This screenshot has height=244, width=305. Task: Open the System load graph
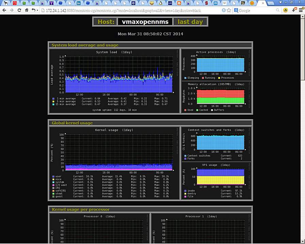pyautogui.click(x=114, y=81)
